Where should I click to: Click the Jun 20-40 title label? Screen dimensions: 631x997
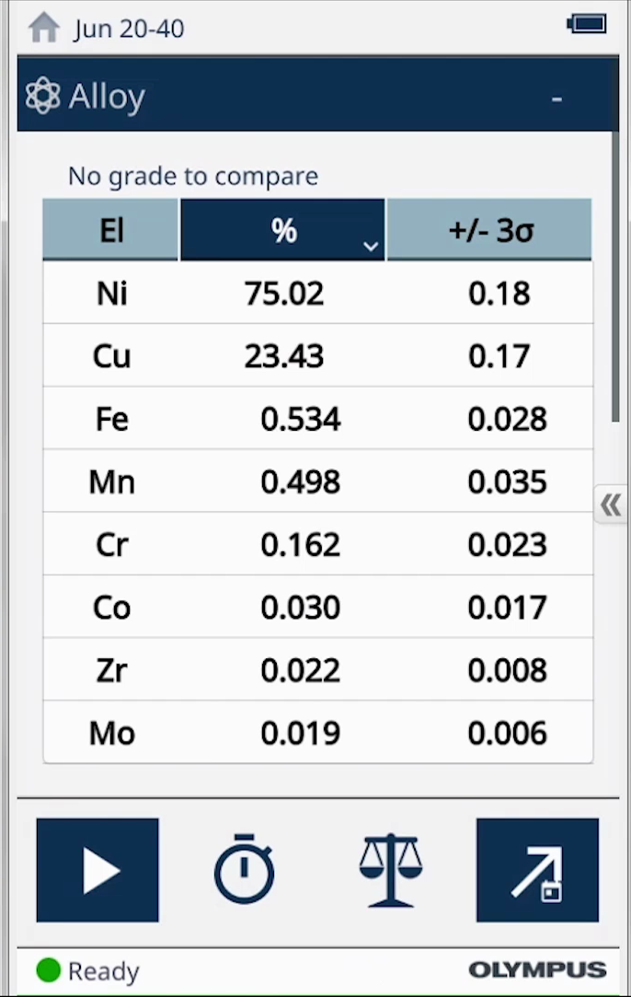click(129, 29)
